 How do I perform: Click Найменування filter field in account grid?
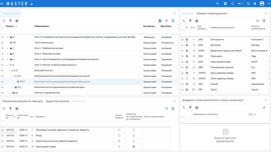pyautogui.click(x=87, y=32)
